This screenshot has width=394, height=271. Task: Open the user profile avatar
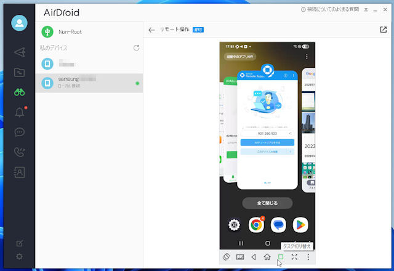point(19,23)
